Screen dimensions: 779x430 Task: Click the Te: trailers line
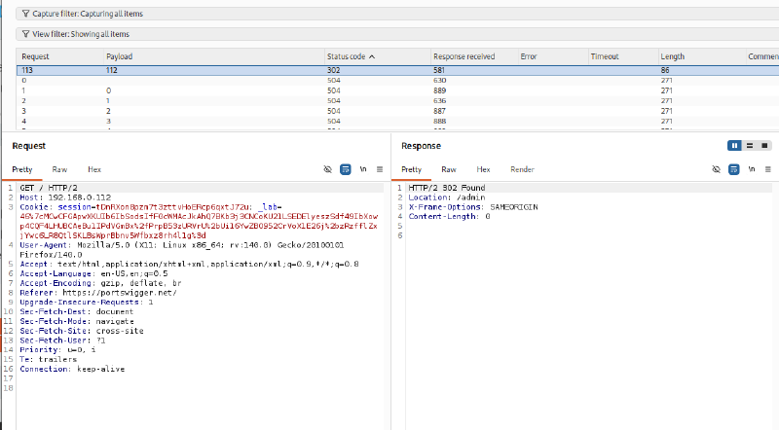[48, 359]
